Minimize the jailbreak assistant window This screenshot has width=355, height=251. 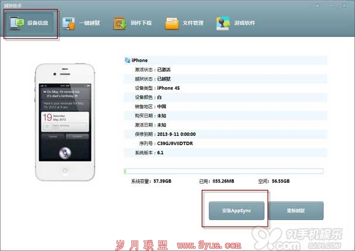[331, 6]
